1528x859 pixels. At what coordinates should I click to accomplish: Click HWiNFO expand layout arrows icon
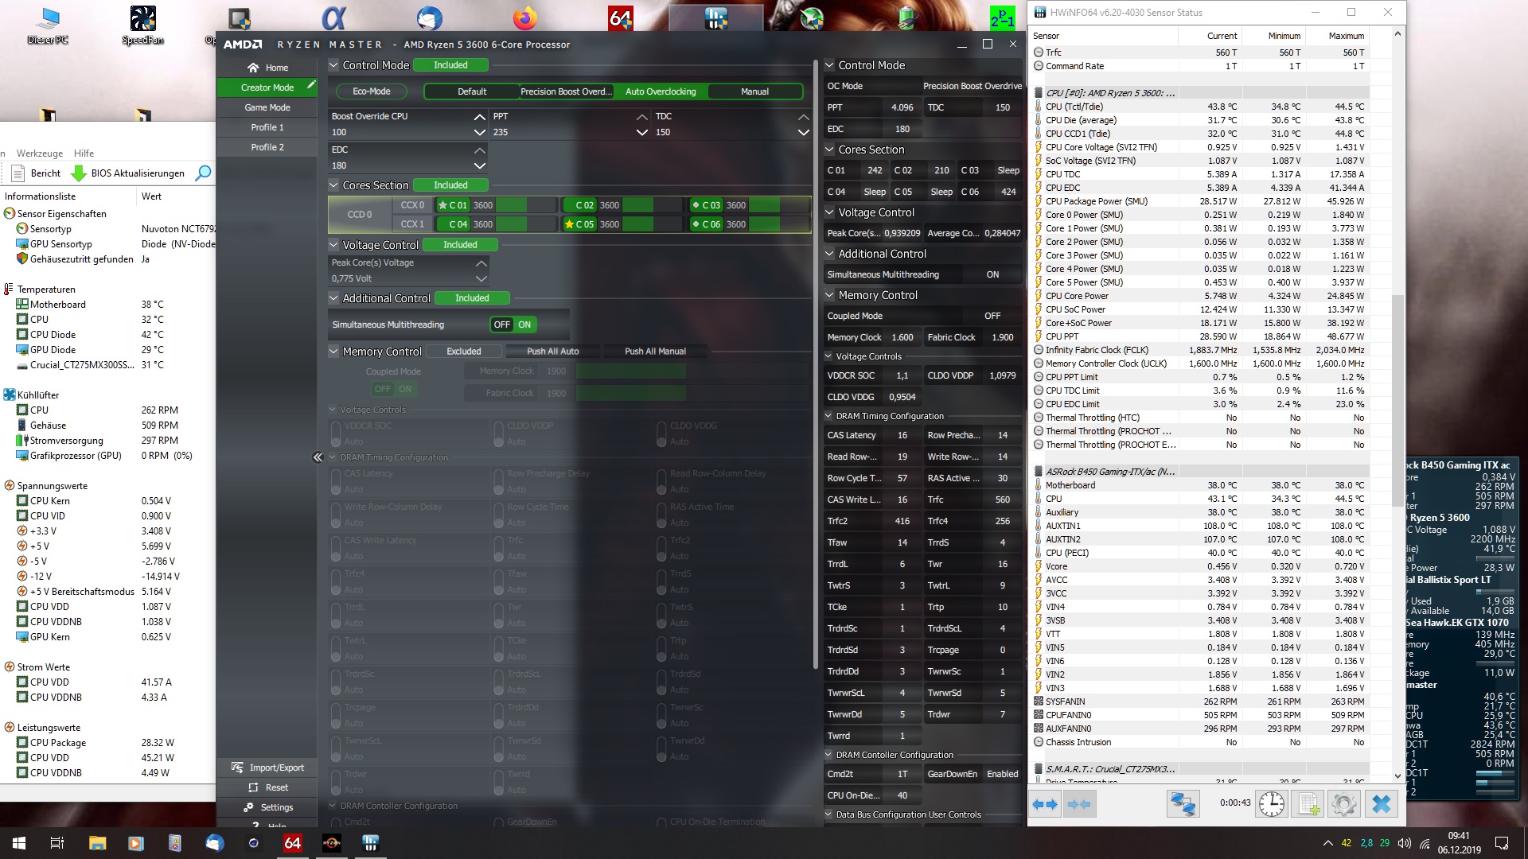click(1044, 804)
